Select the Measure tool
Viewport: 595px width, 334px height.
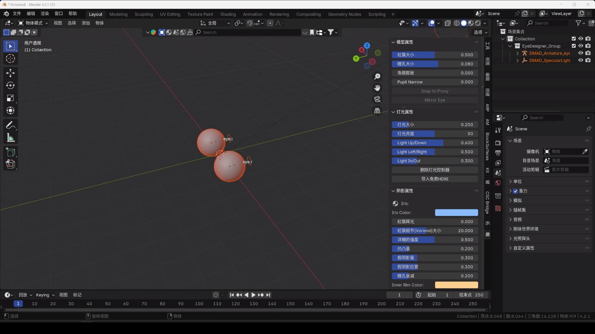(10, 138)
